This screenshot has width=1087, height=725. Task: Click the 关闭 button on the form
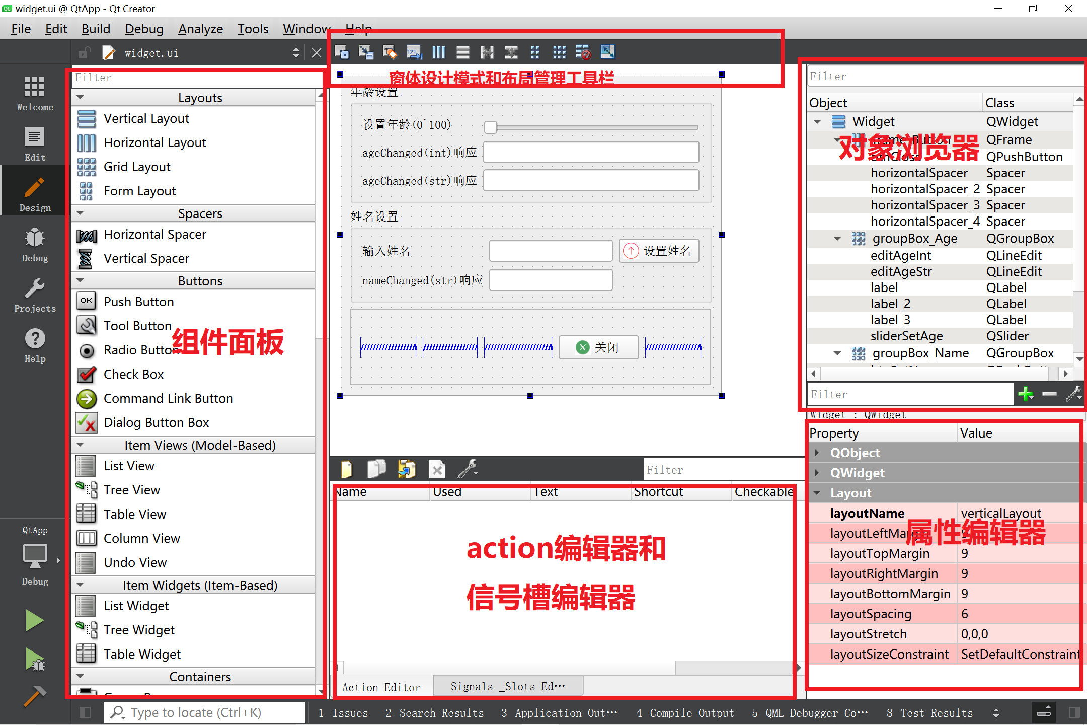598,347
